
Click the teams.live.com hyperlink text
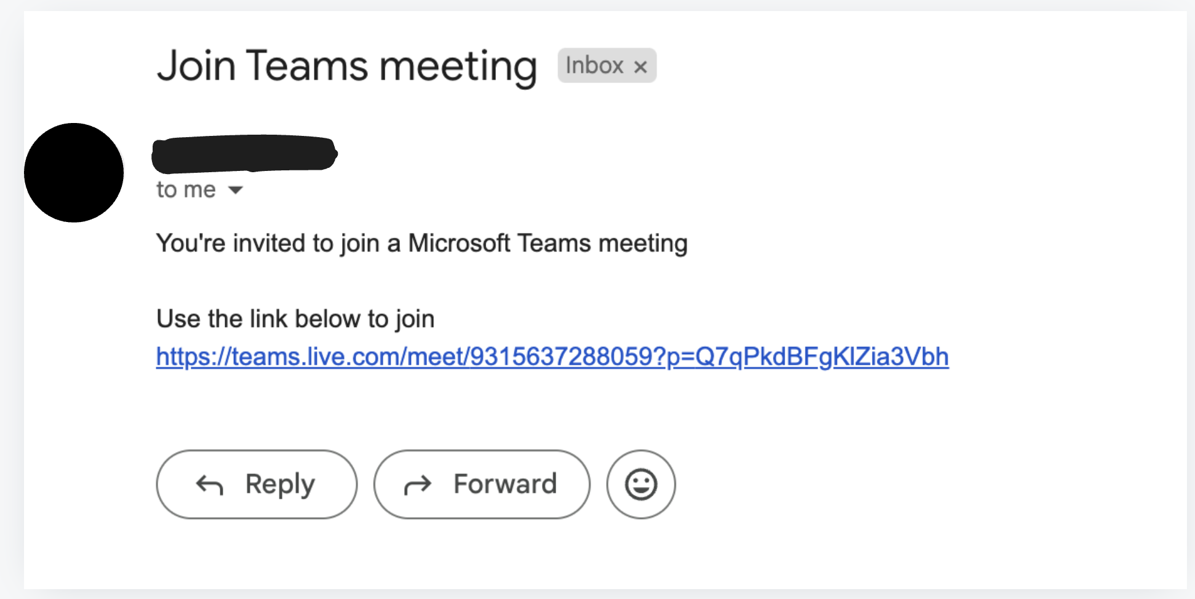552,357
